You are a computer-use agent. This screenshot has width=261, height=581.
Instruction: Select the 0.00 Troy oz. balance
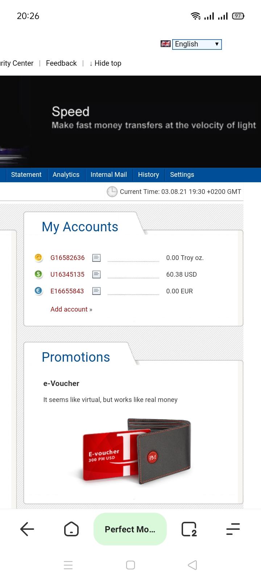(185, 258)
